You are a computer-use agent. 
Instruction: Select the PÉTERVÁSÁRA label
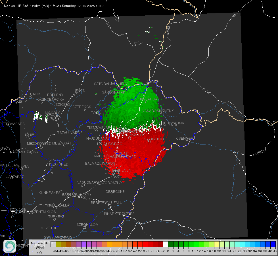pyautogui.click(x=12, y=124)
